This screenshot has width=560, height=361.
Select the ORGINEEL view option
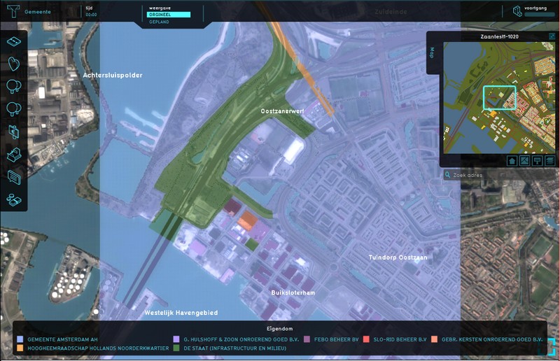coord(169,14)
